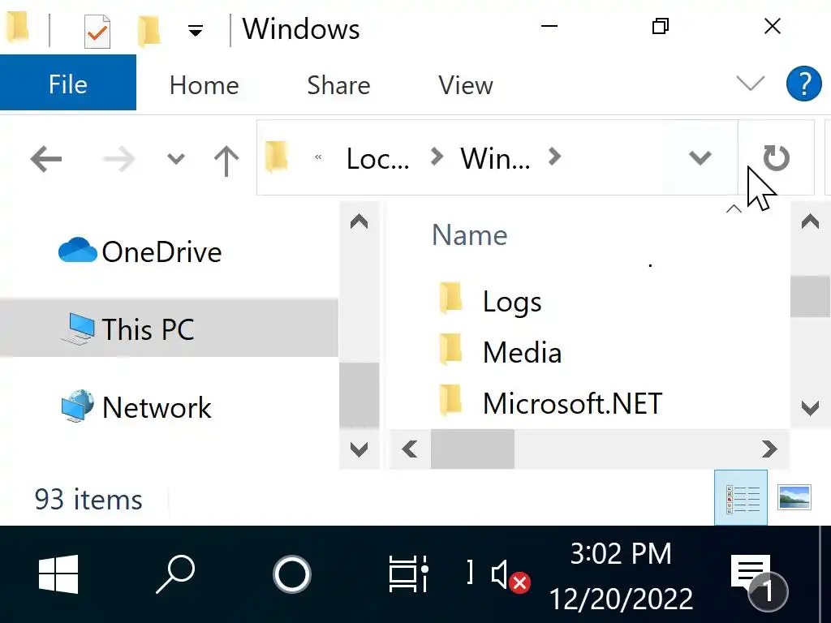Click the address bar previous-locations dropdown
This screenshot has height=623, width=831.
(700, 158)
